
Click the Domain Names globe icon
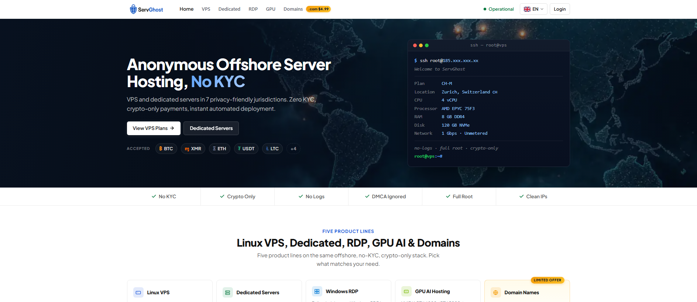click(496, 292)
